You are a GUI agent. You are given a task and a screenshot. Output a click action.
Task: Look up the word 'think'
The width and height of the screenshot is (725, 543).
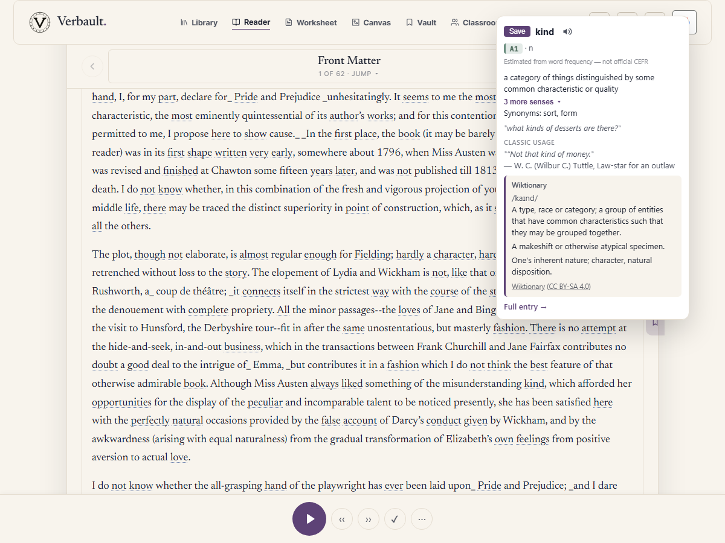pos(499,365)
